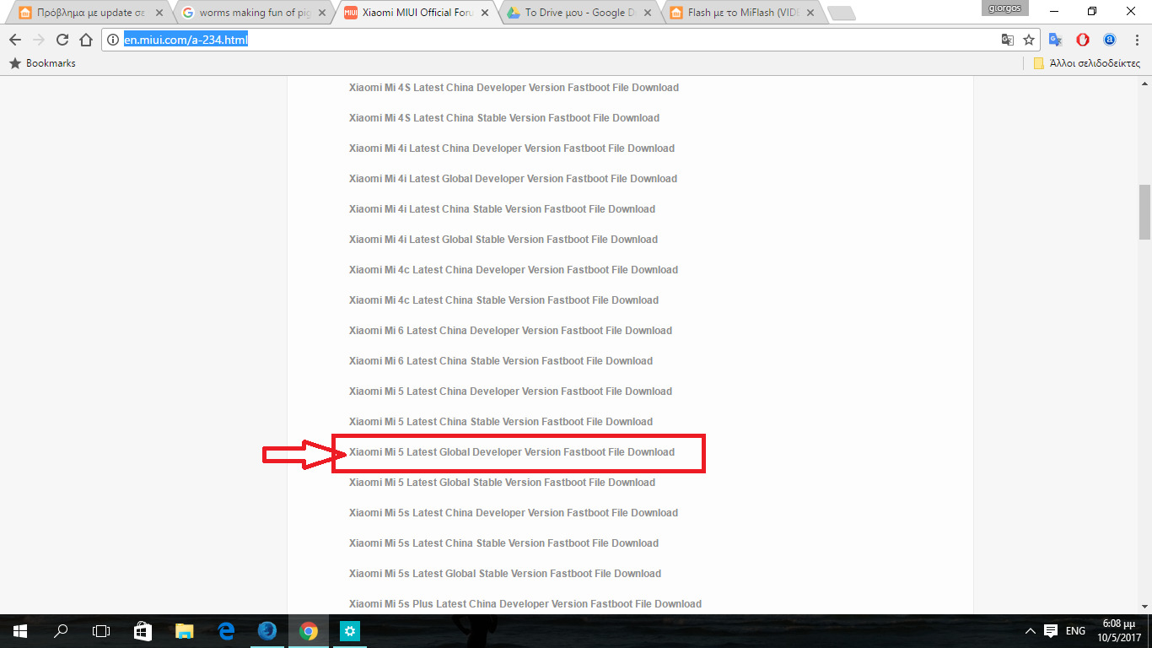Close the worms making fun Google tab
The width and height of the screenshot is (1152, 648).
[x=322, y=13]
